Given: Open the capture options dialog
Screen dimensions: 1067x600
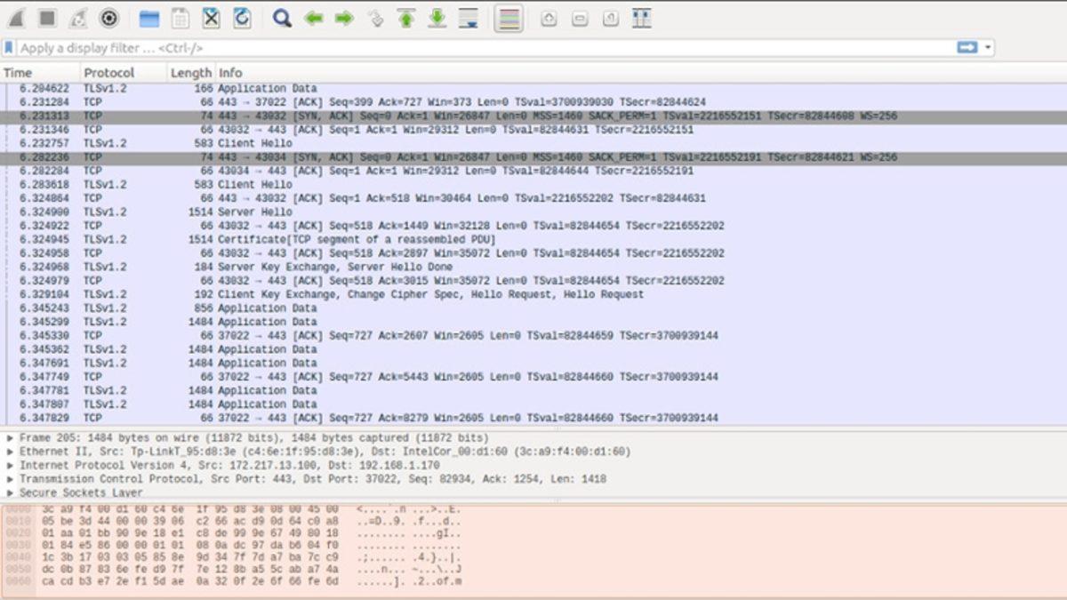Looking at the screenshot, I should 109,18.
